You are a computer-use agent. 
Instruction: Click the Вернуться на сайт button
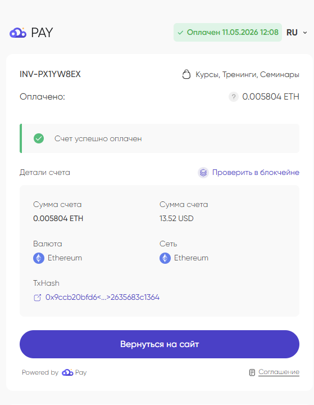[160, 344]
